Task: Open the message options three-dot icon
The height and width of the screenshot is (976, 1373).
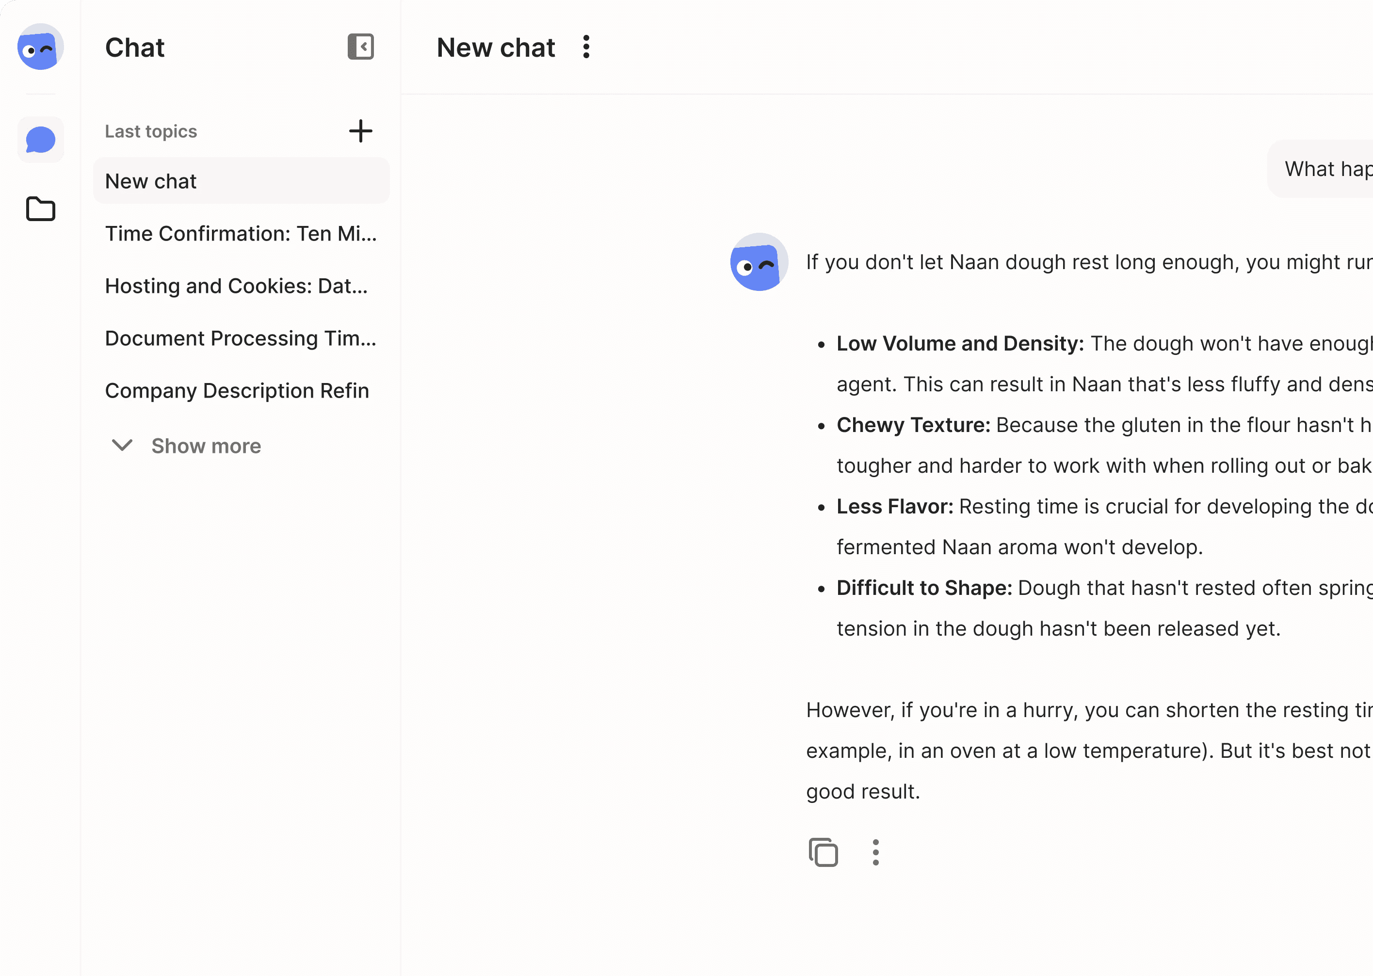Action: [876, 851]
